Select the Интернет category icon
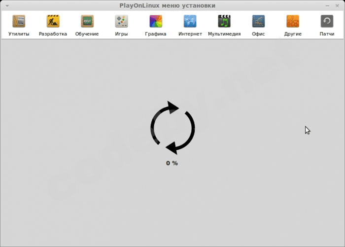 tap(190, 21)
